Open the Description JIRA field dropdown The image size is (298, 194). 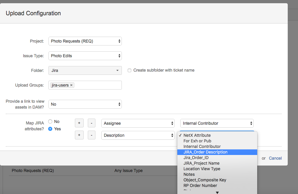tap(138, 135)
